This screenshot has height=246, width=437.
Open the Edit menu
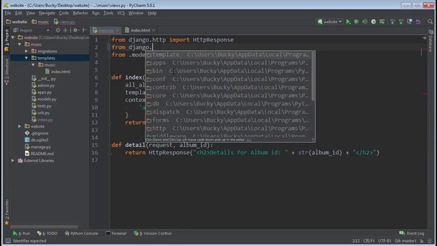tap(18, 13)
